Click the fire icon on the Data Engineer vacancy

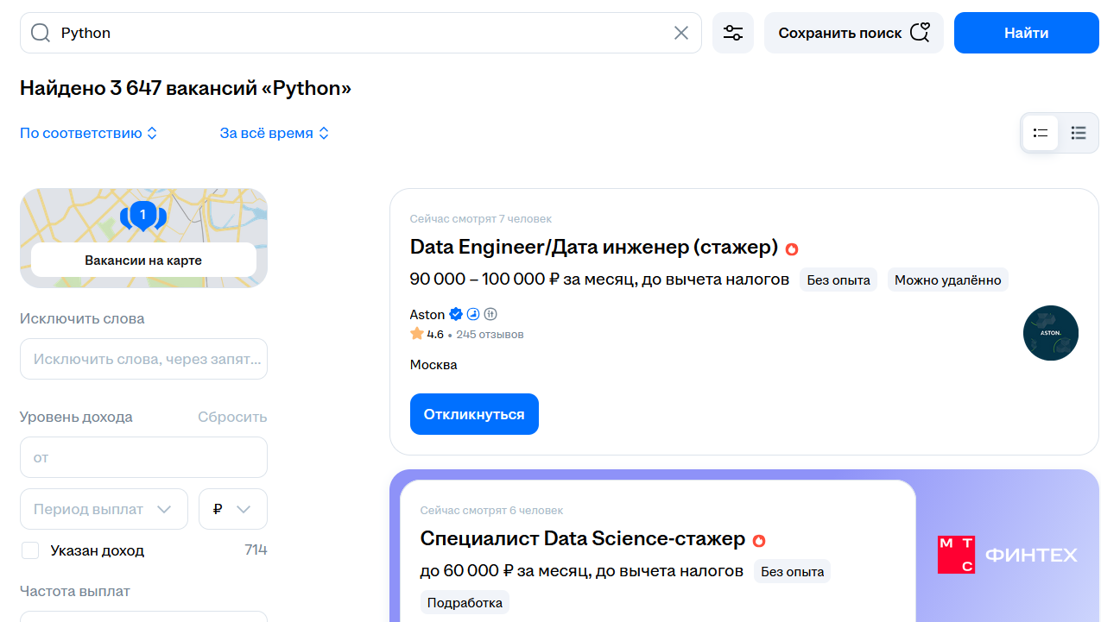point(792,248)
